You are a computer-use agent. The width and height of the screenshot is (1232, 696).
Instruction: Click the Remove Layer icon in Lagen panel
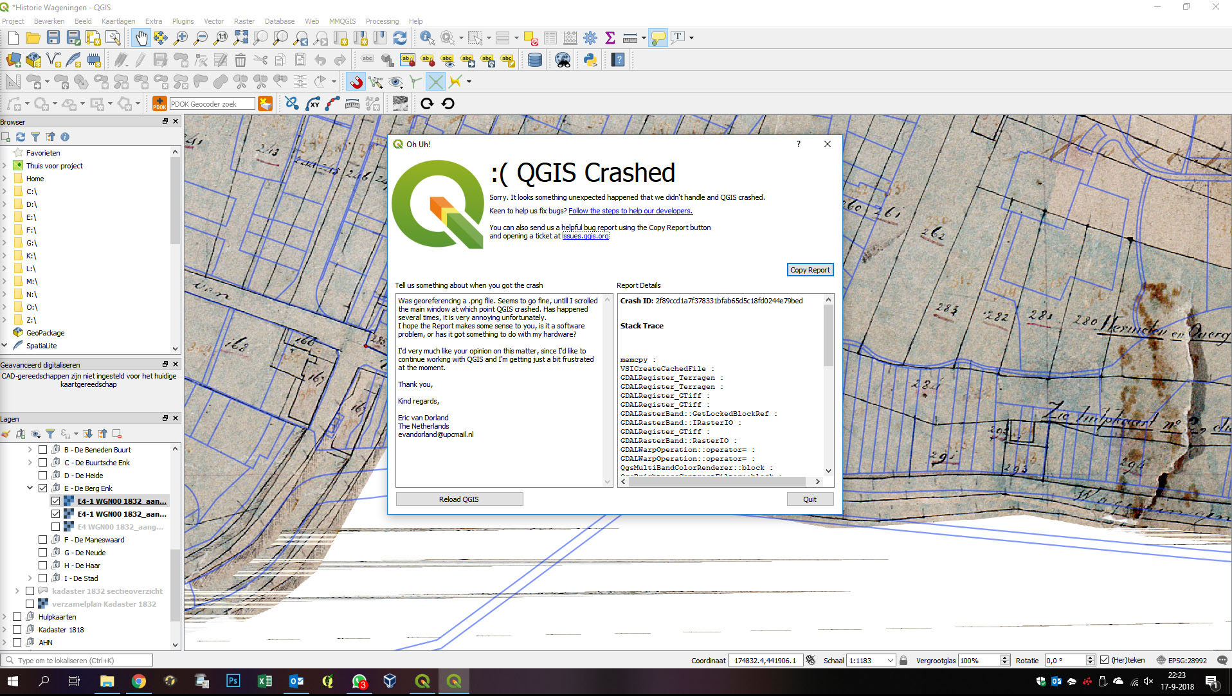click(x=117, y=434)
